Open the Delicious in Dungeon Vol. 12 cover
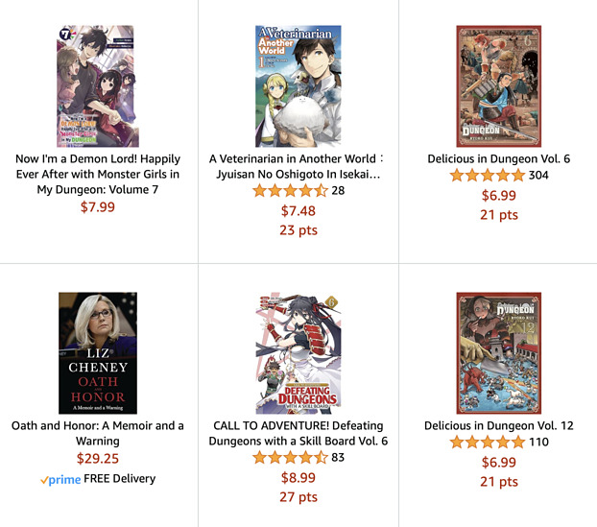The image size is (597, 527). pyautogui.click(x=499, y=353)
